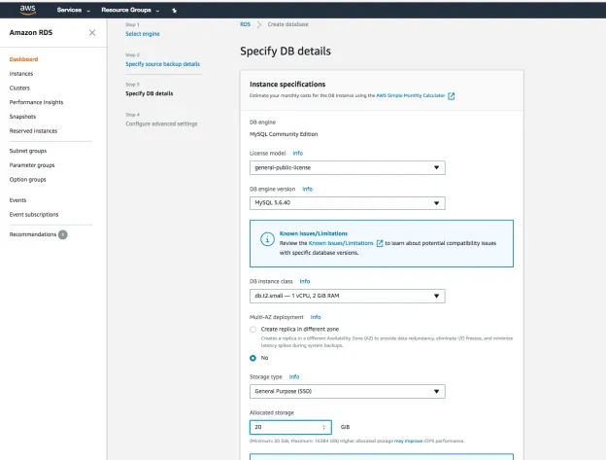Click the may improve link about IOPS
Screen dimensions: 606x460
coord(408,442)
